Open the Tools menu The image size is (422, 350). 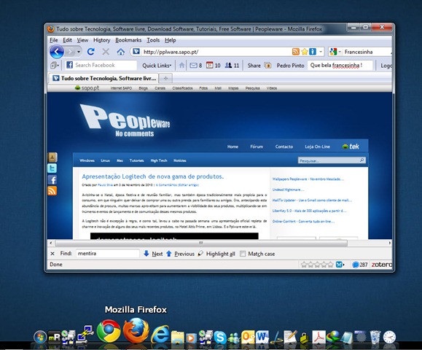(153, 40)
